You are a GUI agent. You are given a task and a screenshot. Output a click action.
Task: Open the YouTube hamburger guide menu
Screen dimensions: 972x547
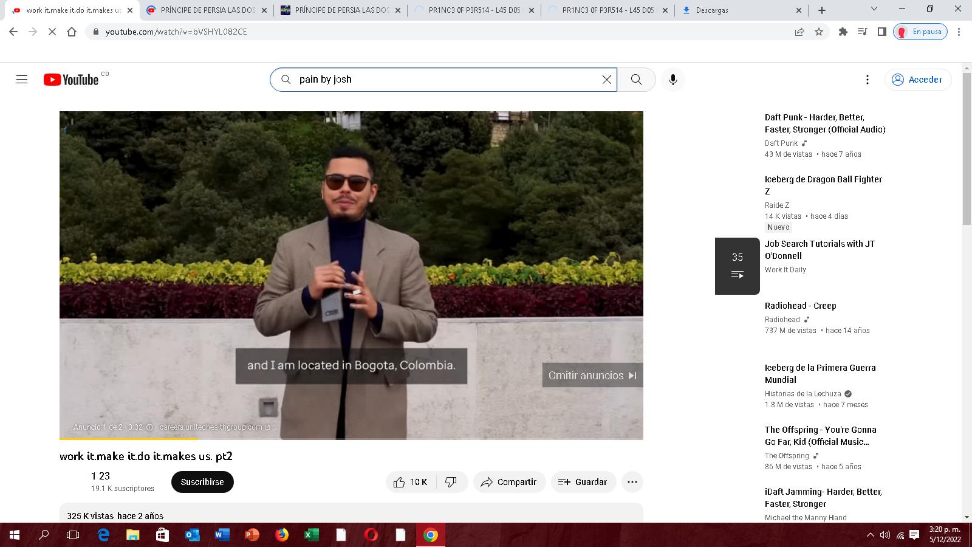tap(22, 80)
